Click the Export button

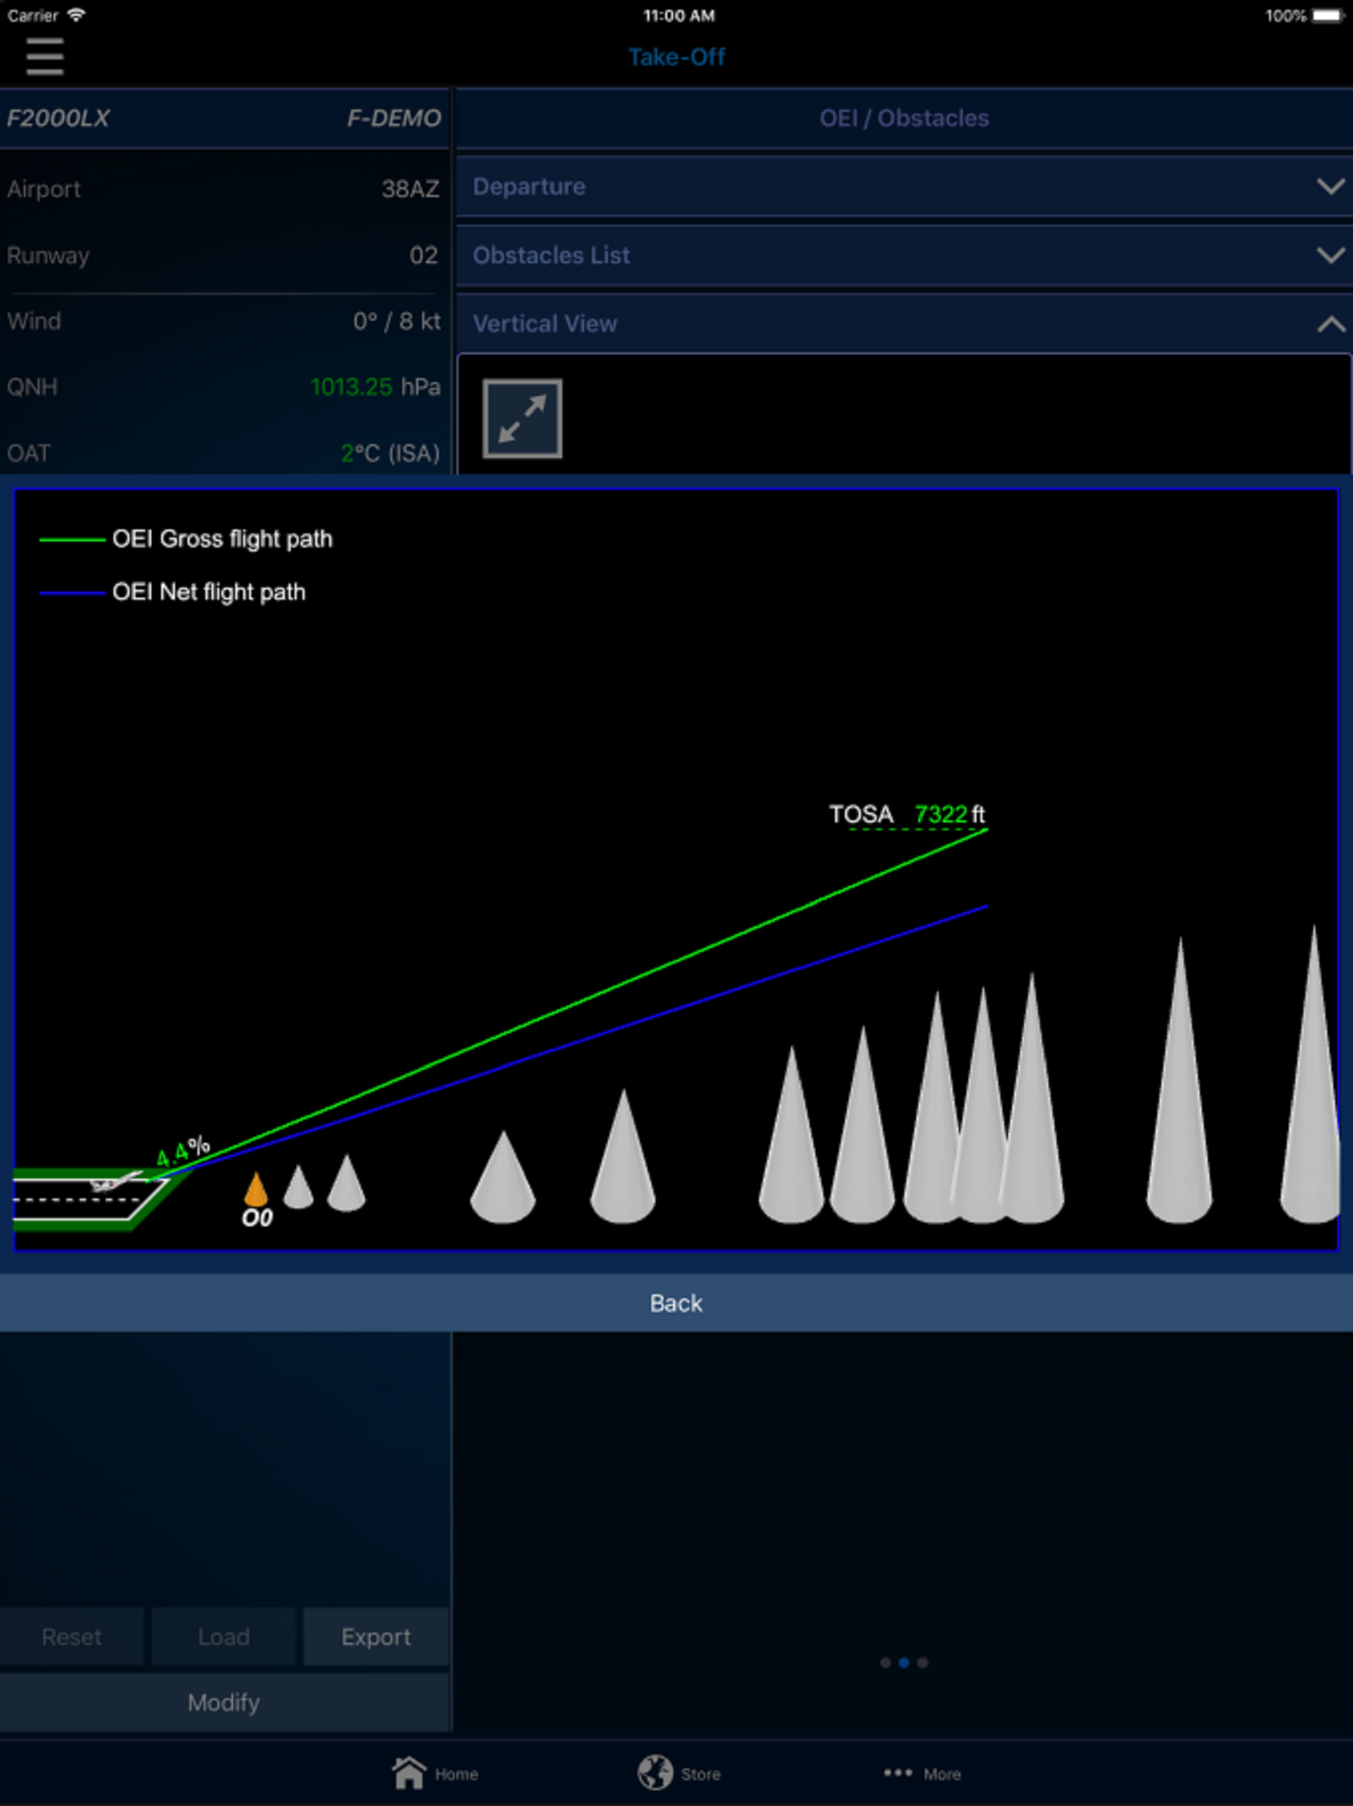[x=375, y=1636]
